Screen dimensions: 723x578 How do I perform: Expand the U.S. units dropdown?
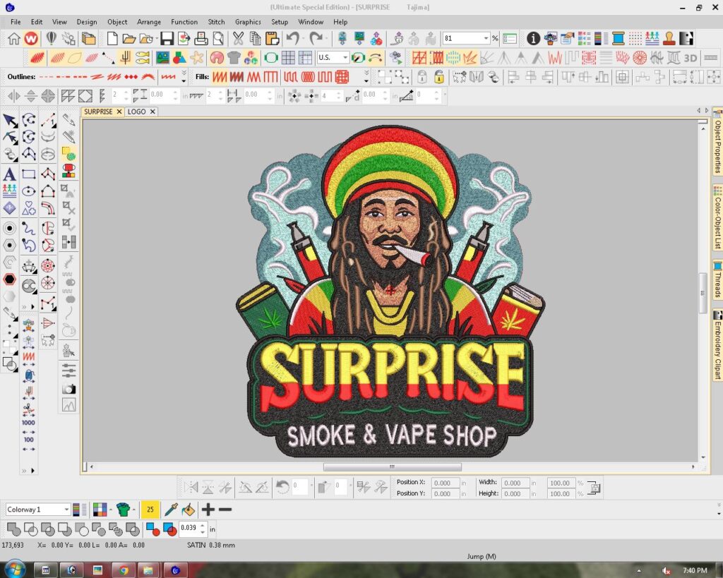[345, 58]
